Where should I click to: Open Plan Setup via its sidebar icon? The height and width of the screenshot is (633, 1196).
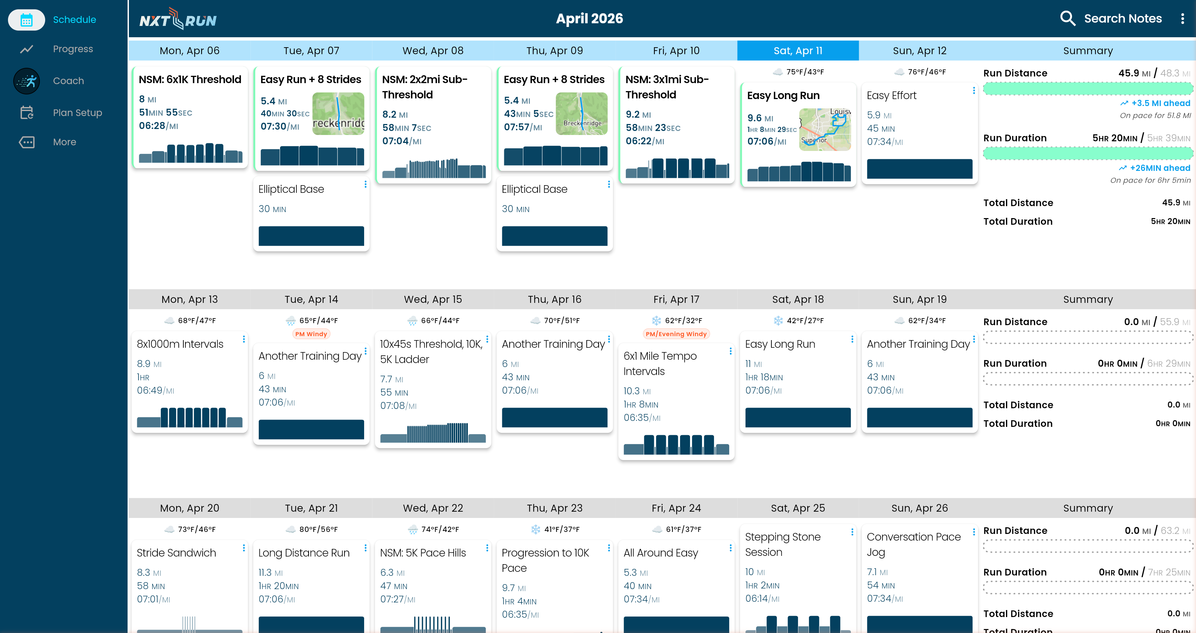tap(27, 112)
